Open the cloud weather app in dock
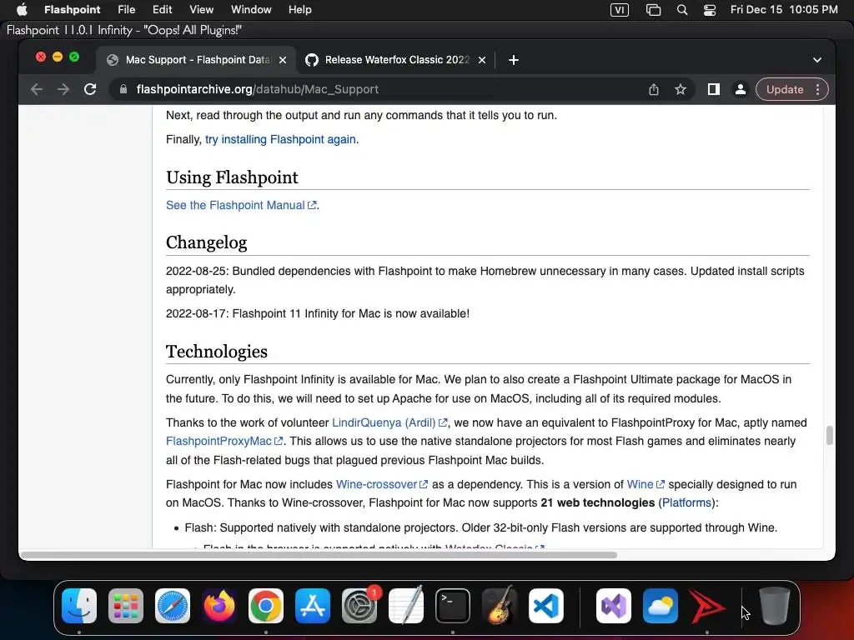 pos(661,606)
